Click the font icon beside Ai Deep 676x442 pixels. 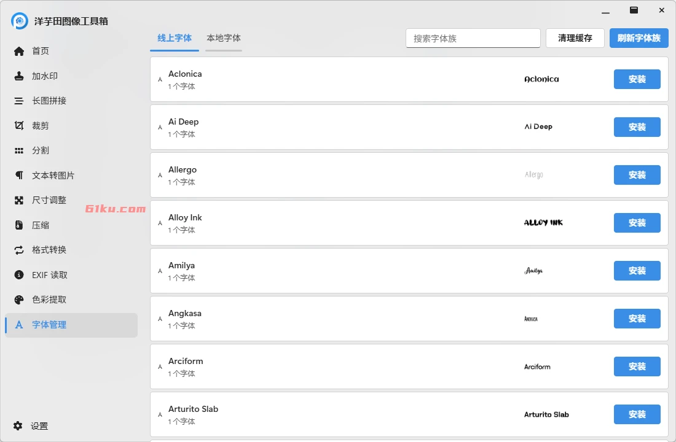coord(160,128)
